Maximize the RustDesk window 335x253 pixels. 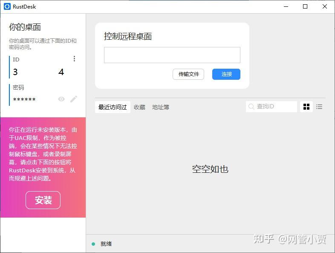tap(305, 6)
